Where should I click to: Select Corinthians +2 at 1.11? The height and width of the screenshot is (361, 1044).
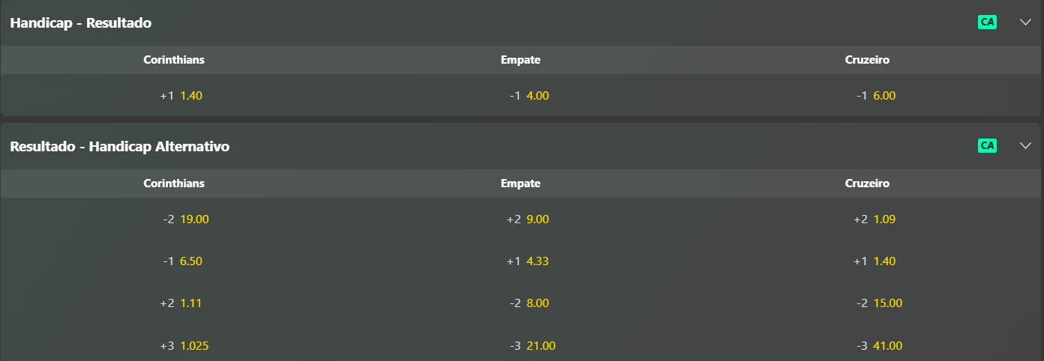coord(181,303)
